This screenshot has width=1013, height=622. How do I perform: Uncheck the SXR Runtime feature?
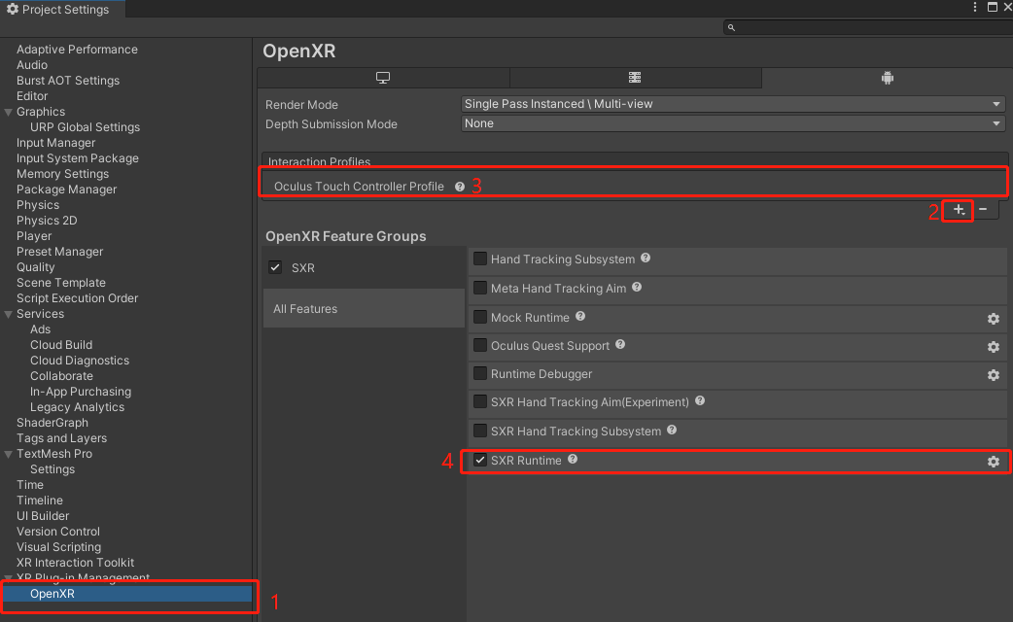click(480, 461)
